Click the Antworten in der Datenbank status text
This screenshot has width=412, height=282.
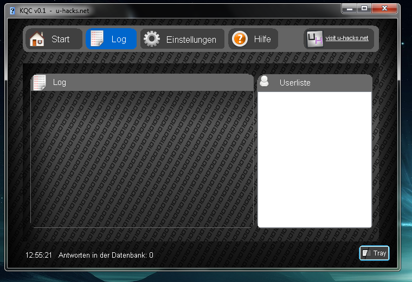(106, 255)
